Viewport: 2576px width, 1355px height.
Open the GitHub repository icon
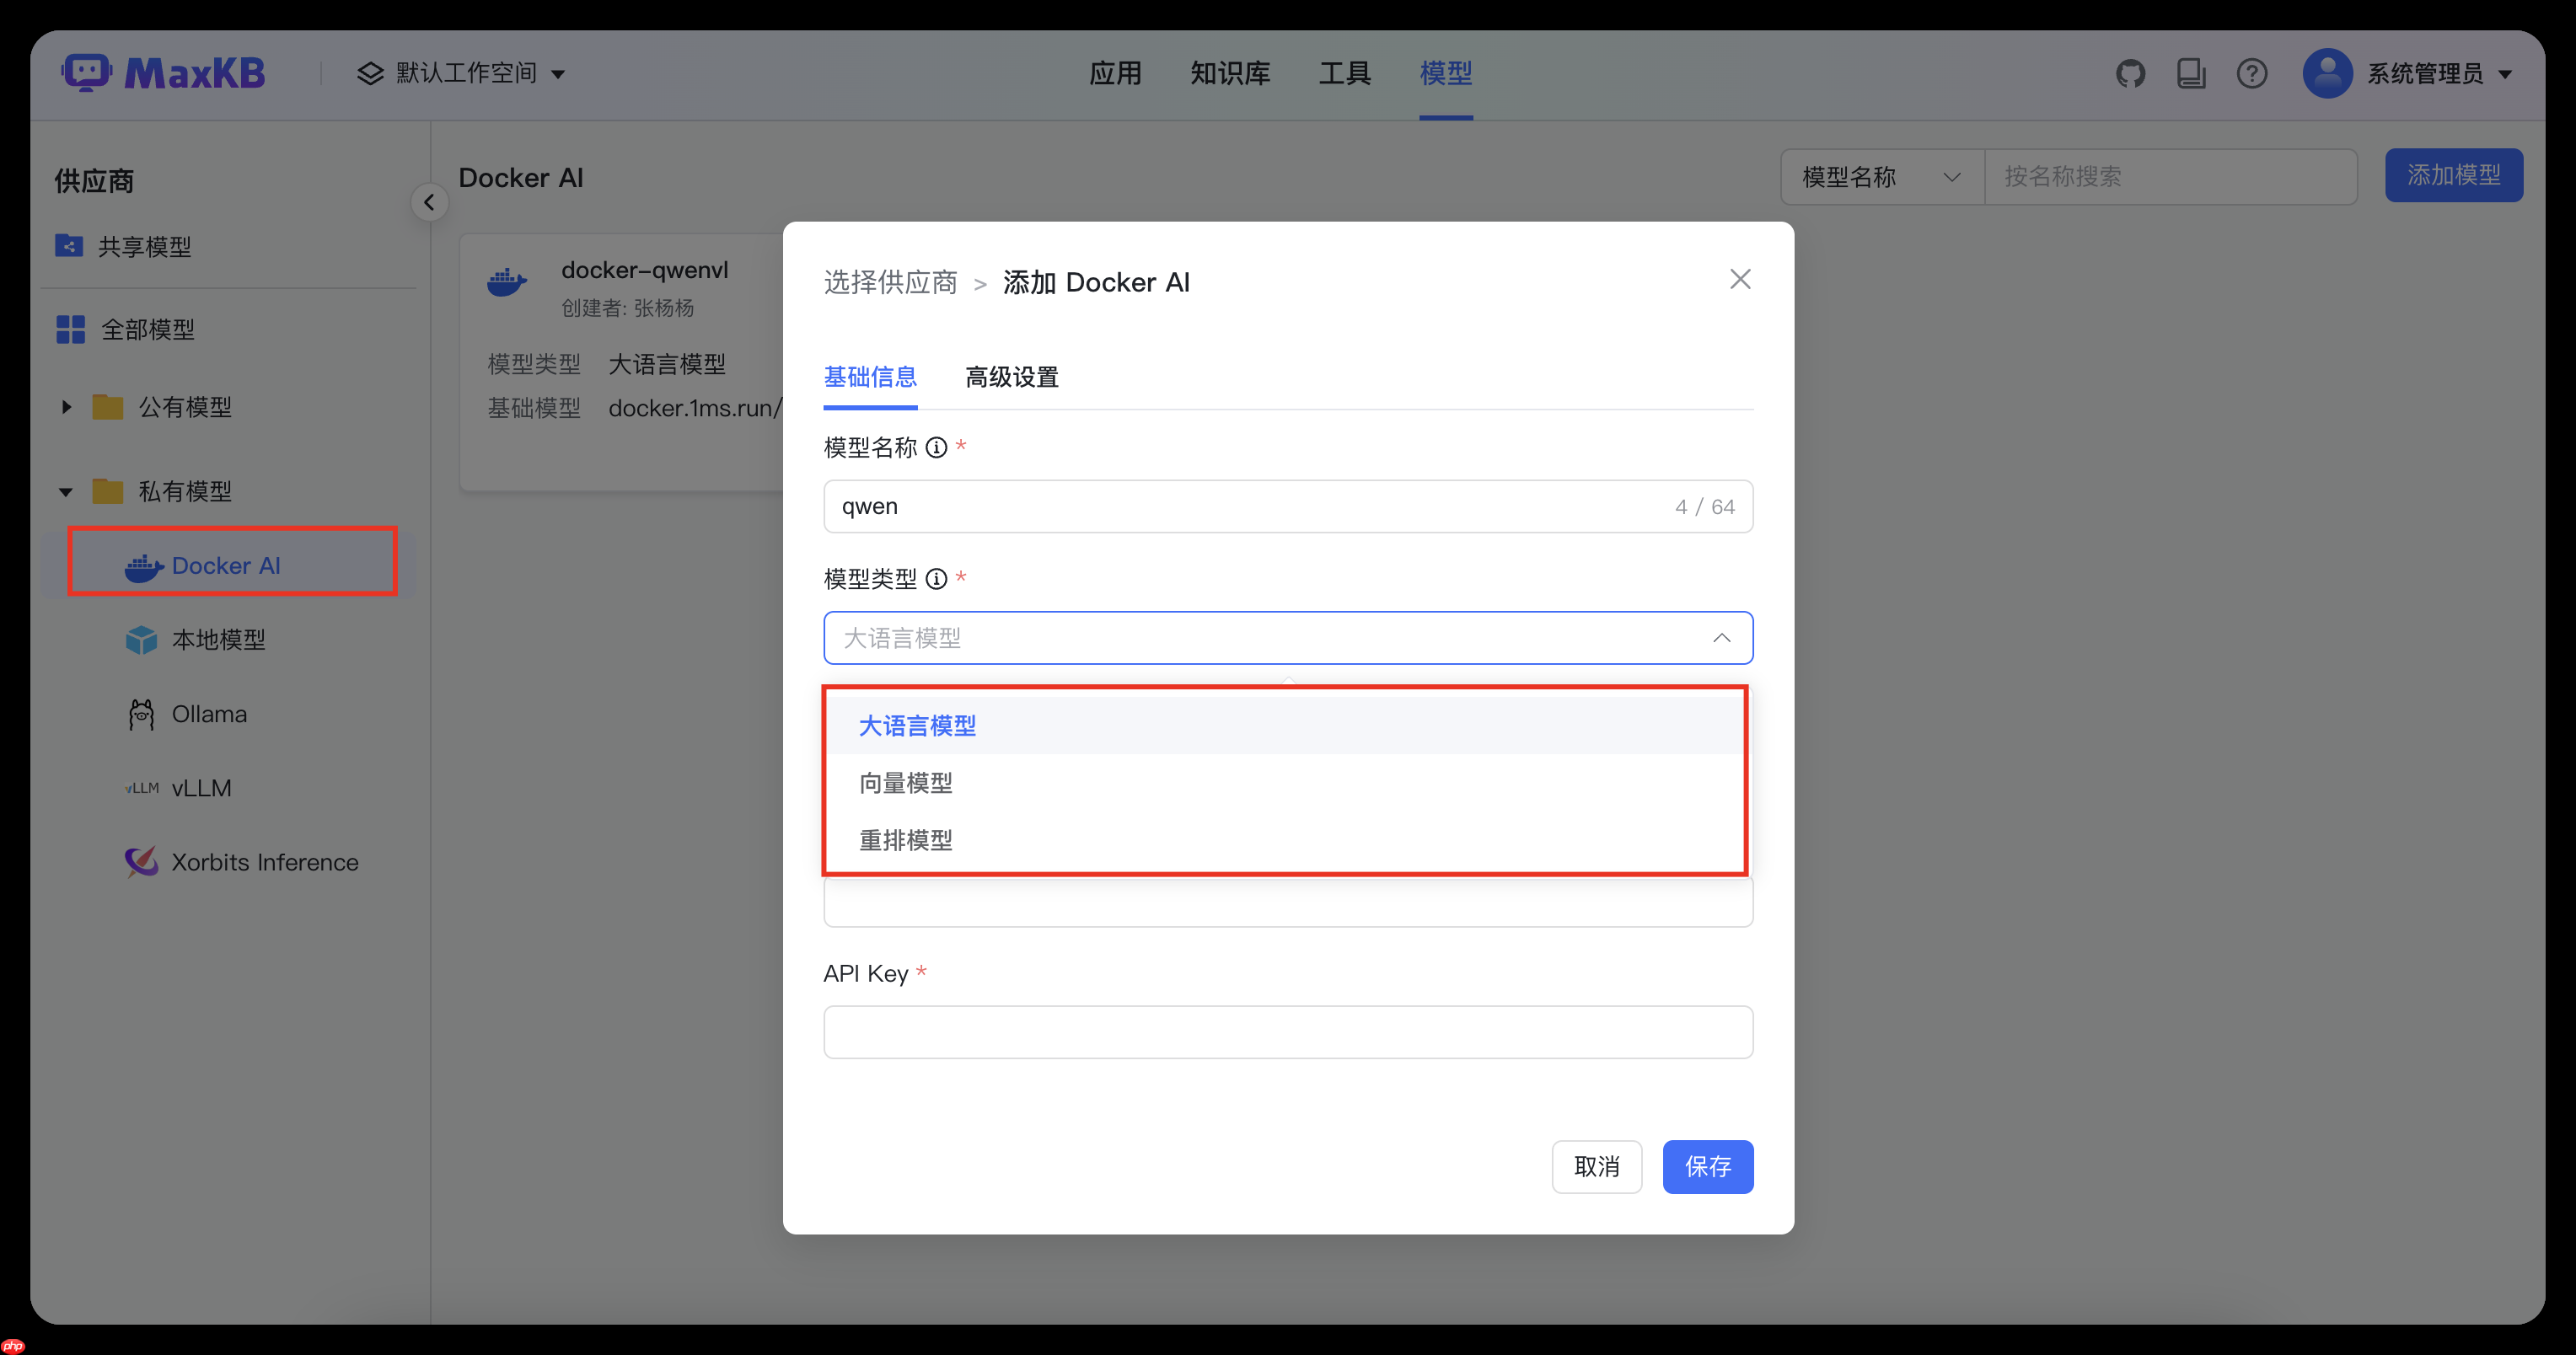tap(2131, 72)
